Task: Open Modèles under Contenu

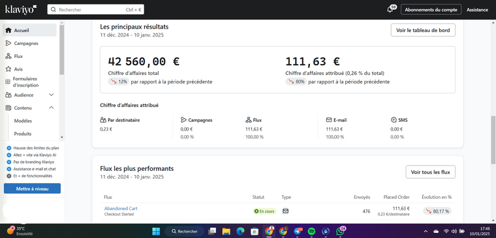Action: click(23, 121)
